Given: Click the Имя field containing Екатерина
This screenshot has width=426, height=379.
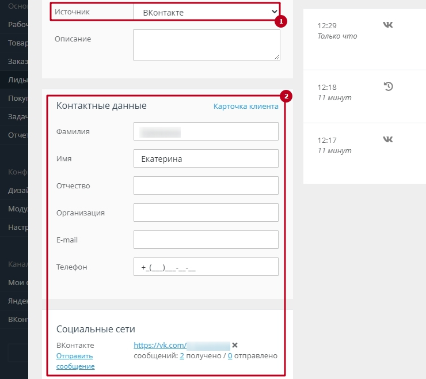Looking at the screenshot, I should click(x=206, y=159).
